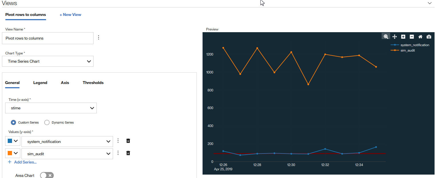
Task: Zoom in with the plus icon
Action: (403, 36)
